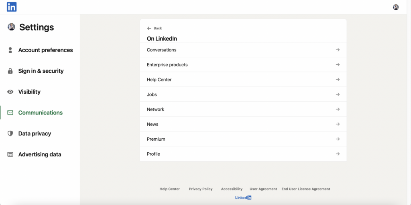
Task: Open Jobs notification settings arrow
Action: 338,94
